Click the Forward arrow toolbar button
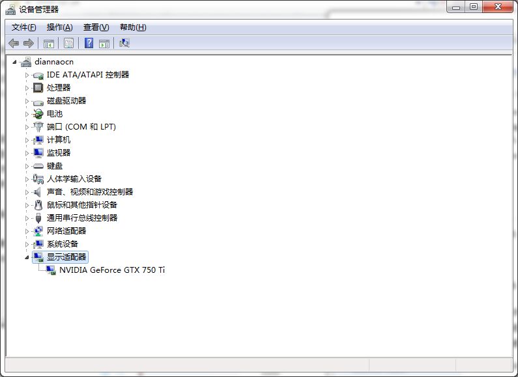Screen dimensions: 518x377 [x=28, y=43]
